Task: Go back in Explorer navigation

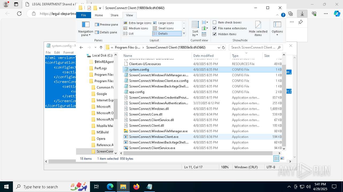Action: [81, 47]
